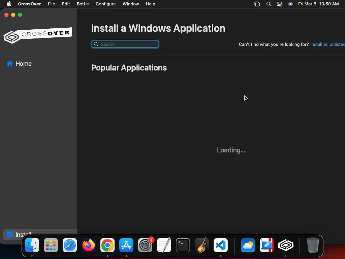Open the Apple menu
Screen dimensions: 345x259
9,4
